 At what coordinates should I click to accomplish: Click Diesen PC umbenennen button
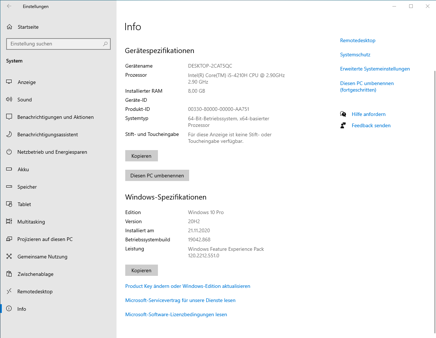point(157,176)
